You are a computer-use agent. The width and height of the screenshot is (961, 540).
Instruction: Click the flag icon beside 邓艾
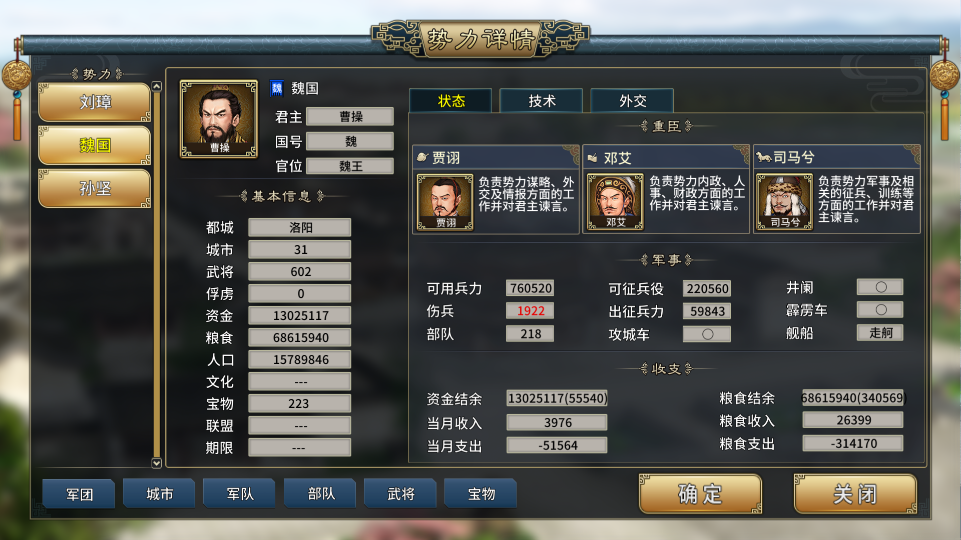592,158
